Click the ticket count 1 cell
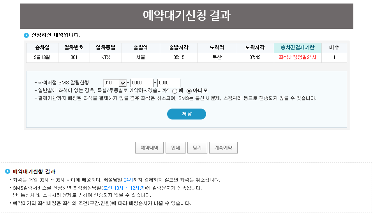 click(334, 57)
